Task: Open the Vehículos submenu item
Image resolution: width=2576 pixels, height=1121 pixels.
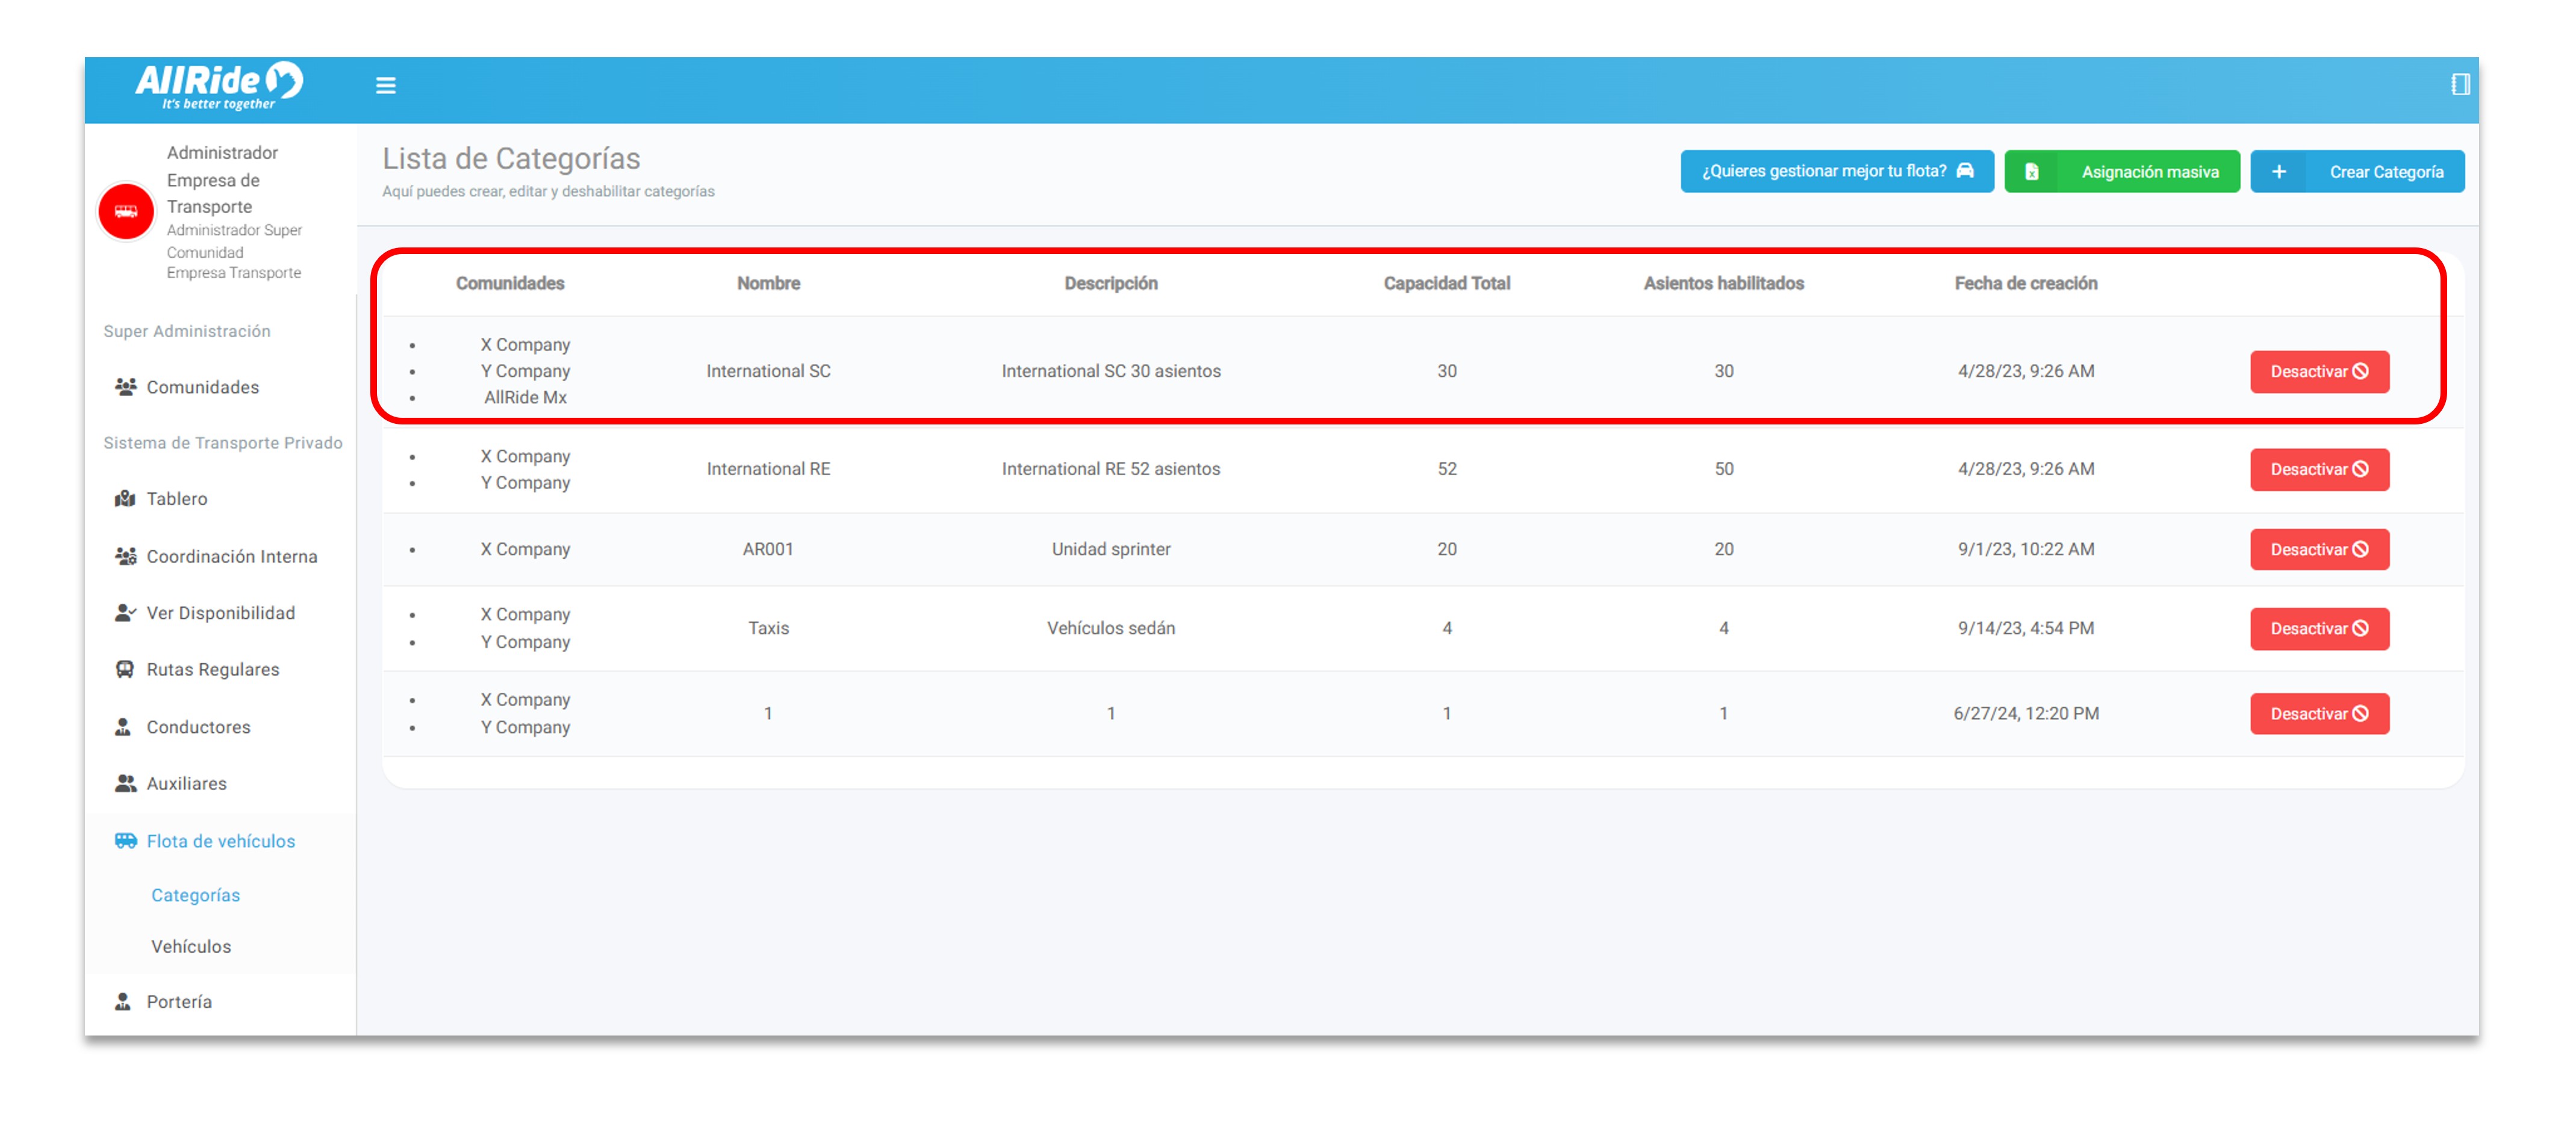Action: (191, 947)
